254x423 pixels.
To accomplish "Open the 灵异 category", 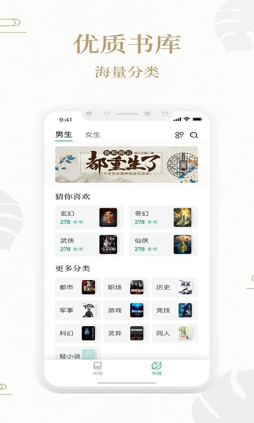I will coord(126,333).
